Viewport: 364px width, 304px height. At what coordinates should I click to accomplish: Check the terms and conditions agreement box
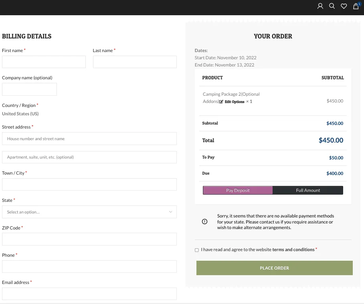click(197, 250)
